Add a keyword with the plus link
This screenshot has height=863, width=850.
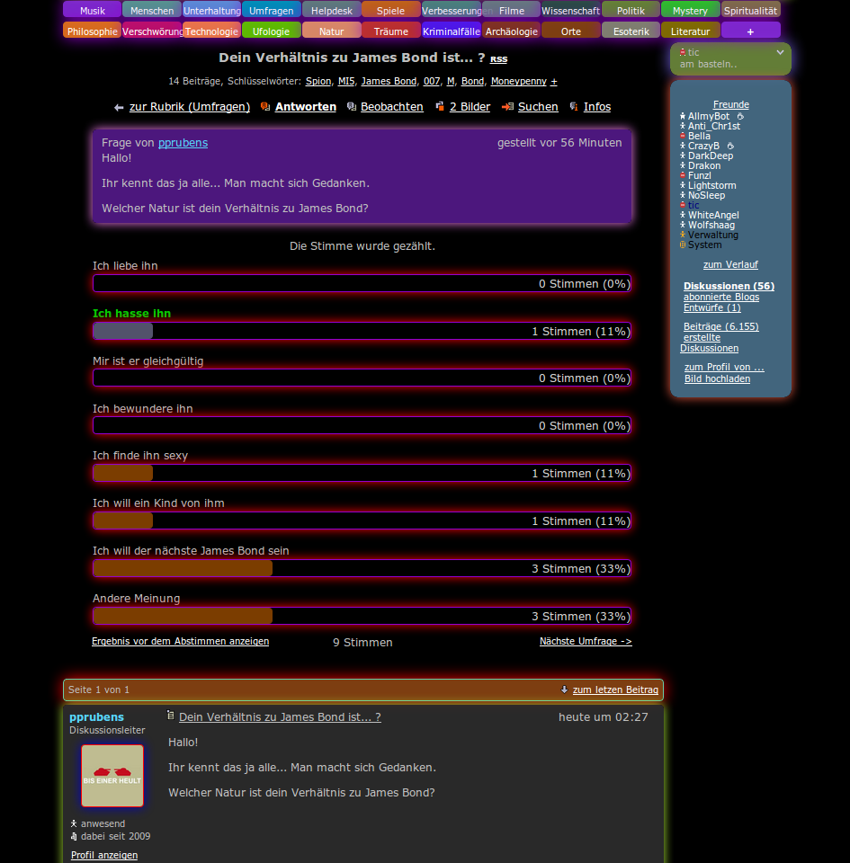tap(554, 82)
